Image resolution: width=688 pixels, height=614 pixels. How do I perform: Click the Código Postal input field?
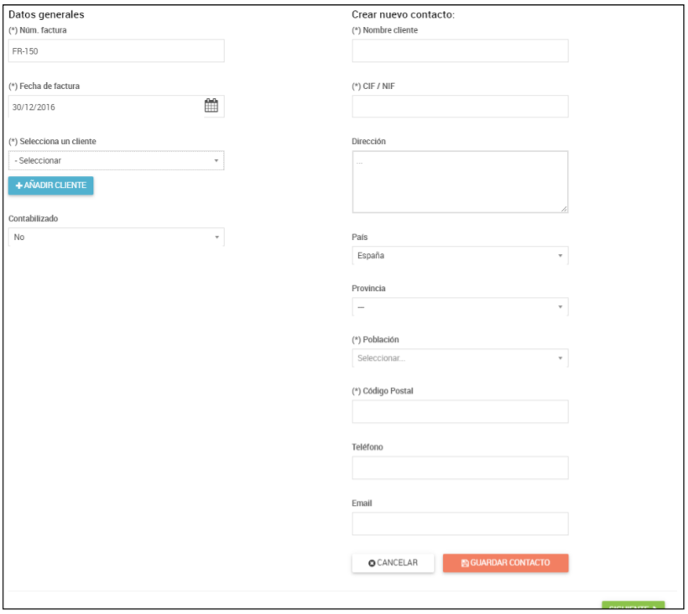pyautogui.click(x=460, y=412)
